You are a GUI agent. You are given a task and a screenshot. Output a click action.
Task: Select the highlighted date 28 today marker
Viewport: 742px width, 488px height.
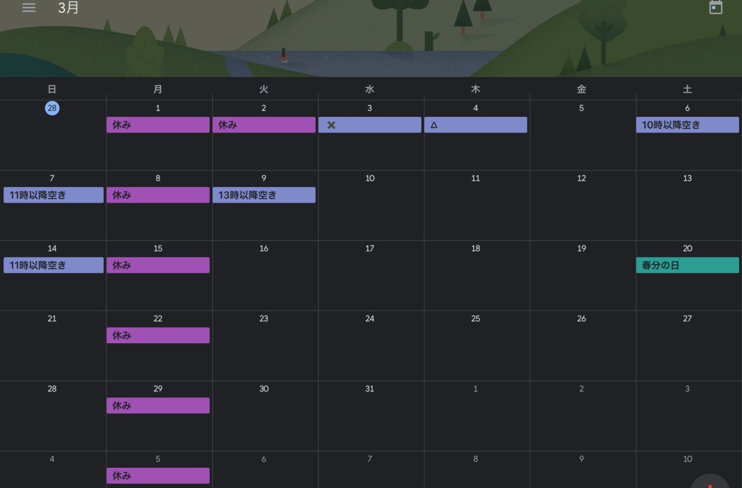click(52, 108)
